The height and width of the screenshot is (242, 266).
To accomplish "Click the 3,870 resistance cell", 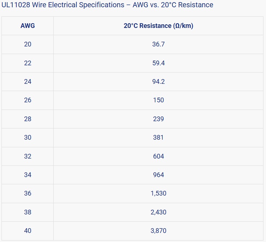I will 158,231.
